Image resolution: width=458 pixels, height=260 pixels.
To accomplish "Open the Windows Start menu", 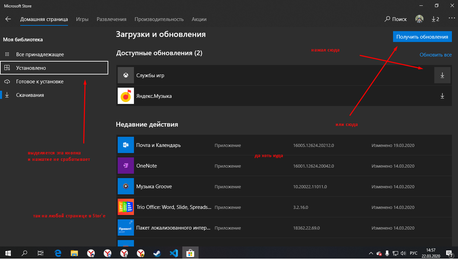I will (8, 253).
